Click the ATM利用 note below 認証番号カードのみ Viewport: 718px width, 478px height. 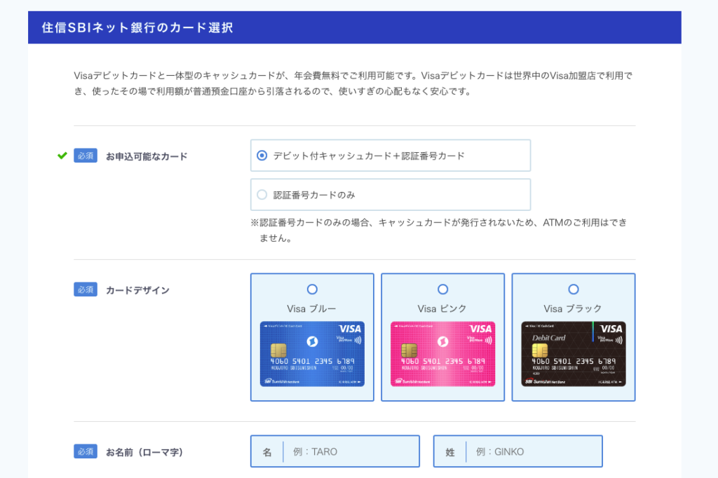pyautogui.click(x=439, y=231)
